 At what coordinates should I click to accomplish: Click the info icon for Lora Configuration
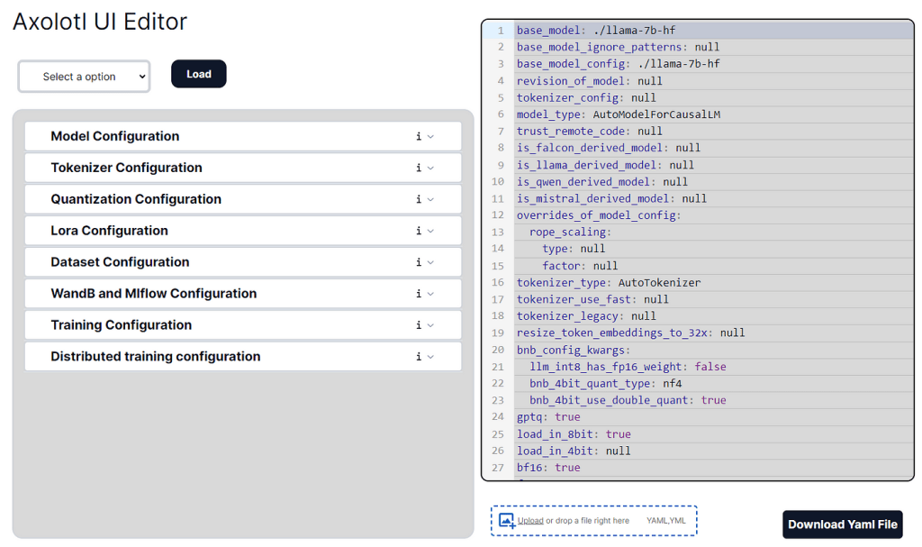419,232
